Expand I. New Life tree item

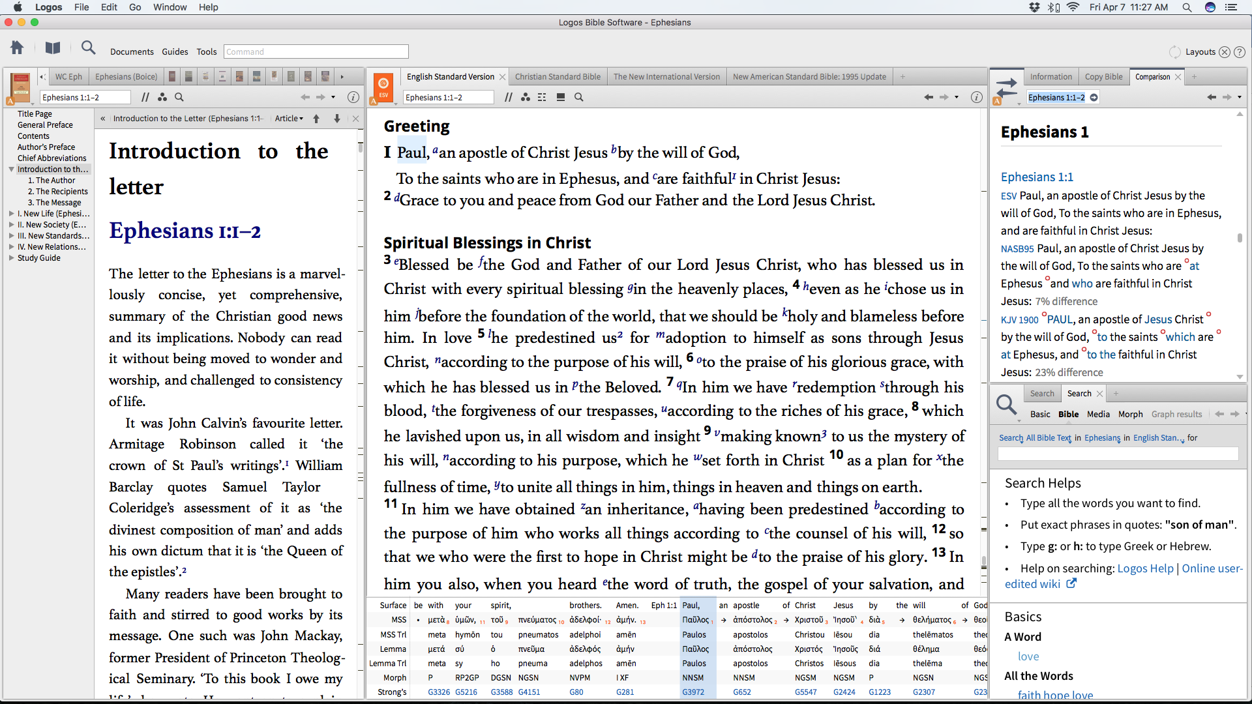coord(11,214)
